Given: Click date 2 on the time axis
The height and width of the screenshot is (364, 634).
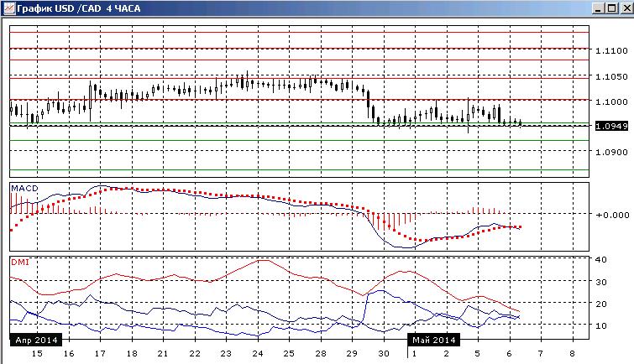Looking at the screenshot, I should pos(446,354).
